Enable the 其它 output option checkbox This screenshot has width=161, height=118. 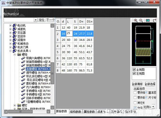[x=135, y=103]
